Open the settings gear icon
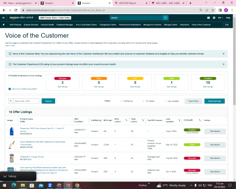The image size is (236, 189). [x=214, y=17]
